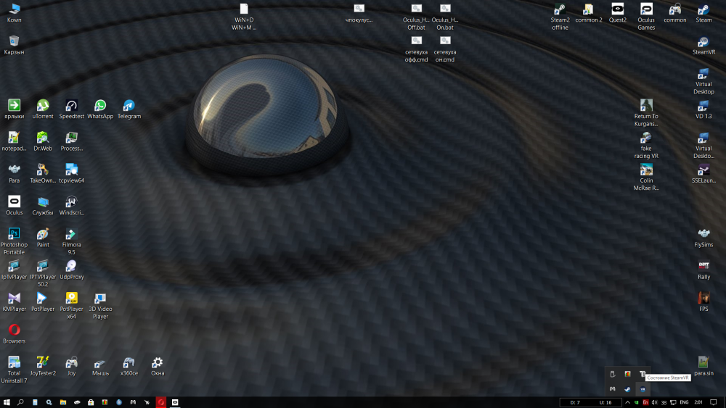Collapse the hidden tray icons chevron
The width and height of the screenshot is (726, 408).
(627, 402)
